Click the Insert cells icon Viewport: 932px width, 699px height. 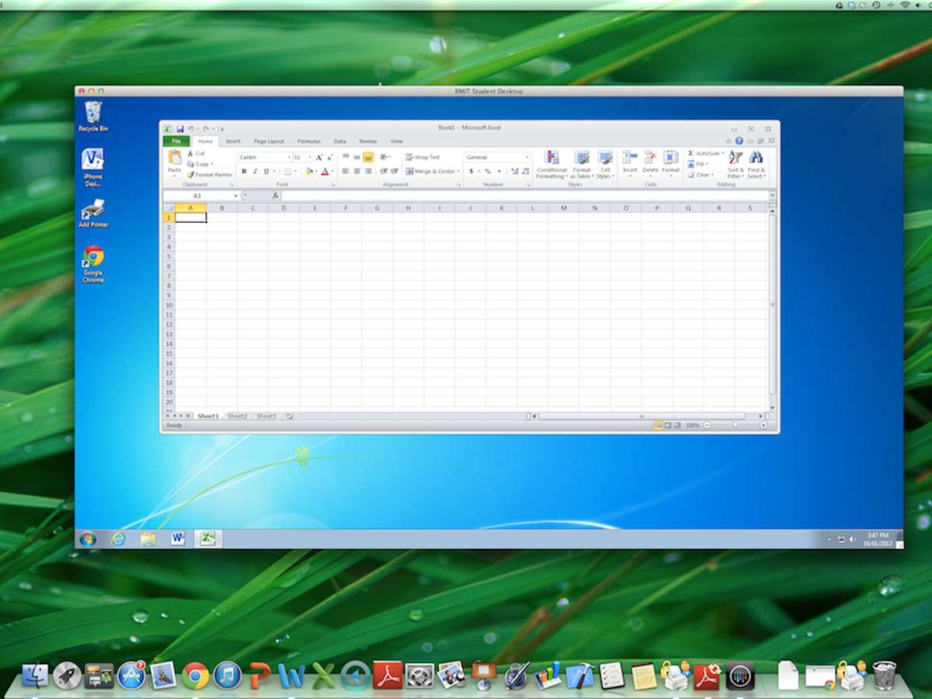(630, 157)
